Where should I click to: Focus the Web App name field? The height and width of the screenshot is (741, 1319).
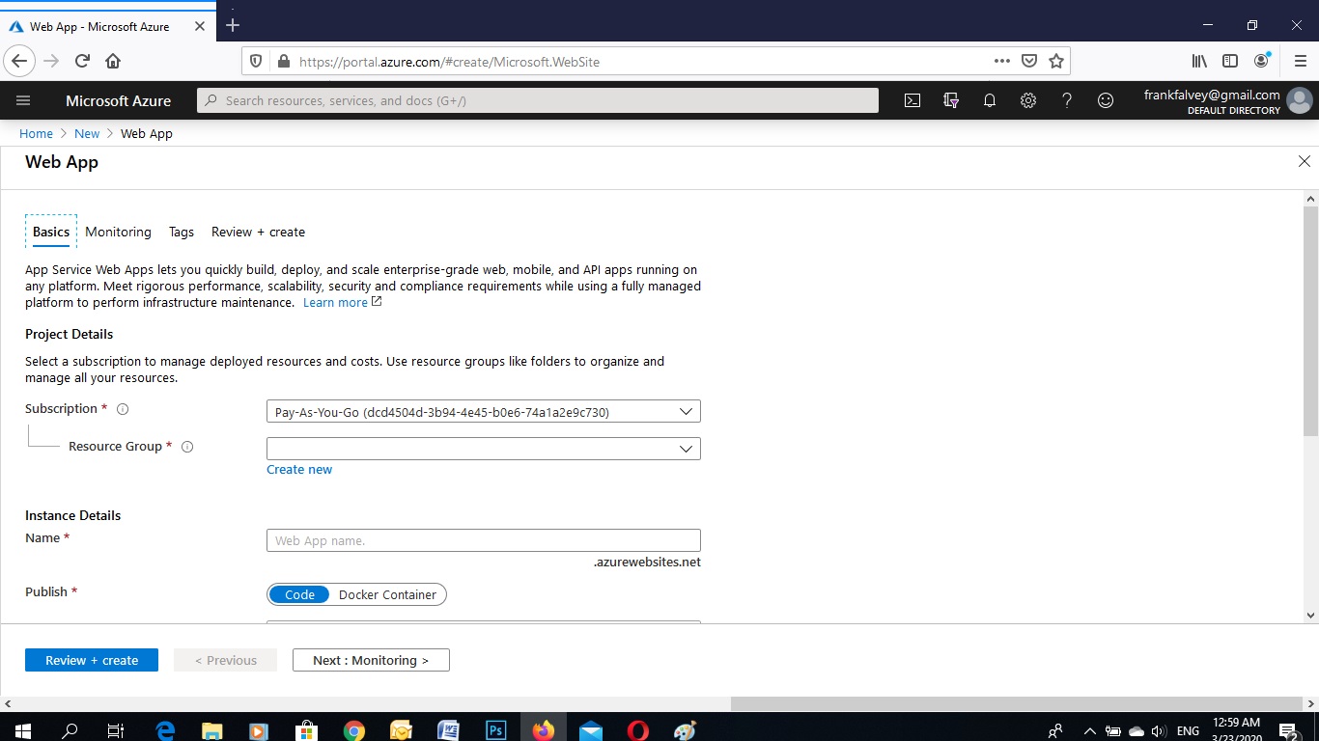[484, 540]
